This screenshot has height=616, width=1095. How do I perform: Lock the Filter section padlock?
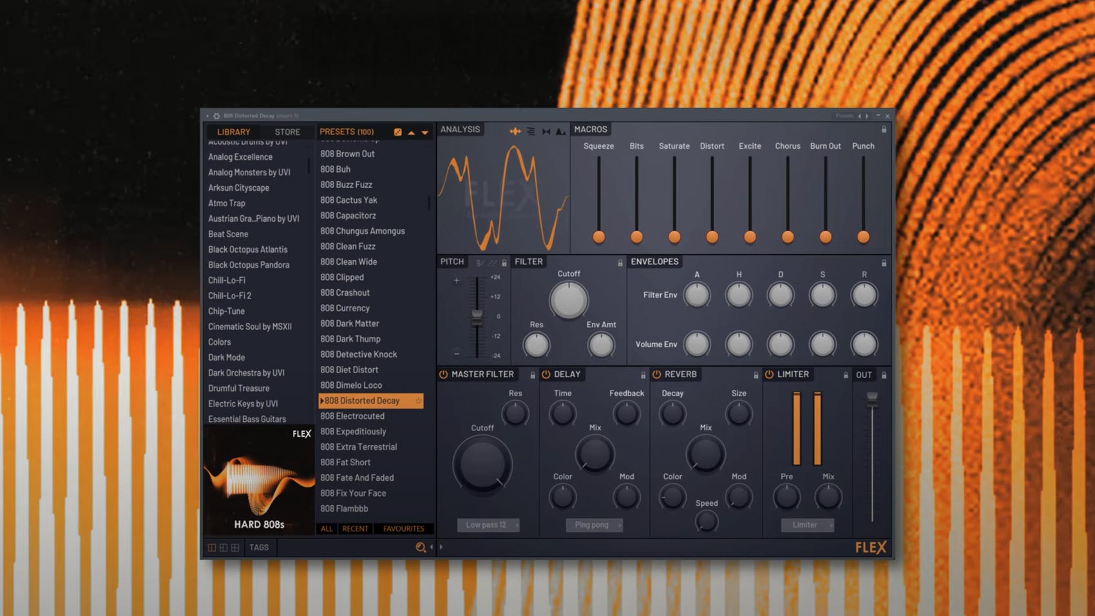(x=620, y=263)
